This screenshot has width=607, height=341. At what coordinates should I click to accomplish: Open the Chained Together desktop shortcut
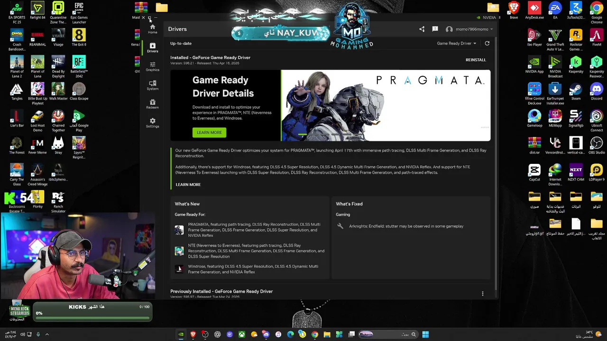point(58,121)
